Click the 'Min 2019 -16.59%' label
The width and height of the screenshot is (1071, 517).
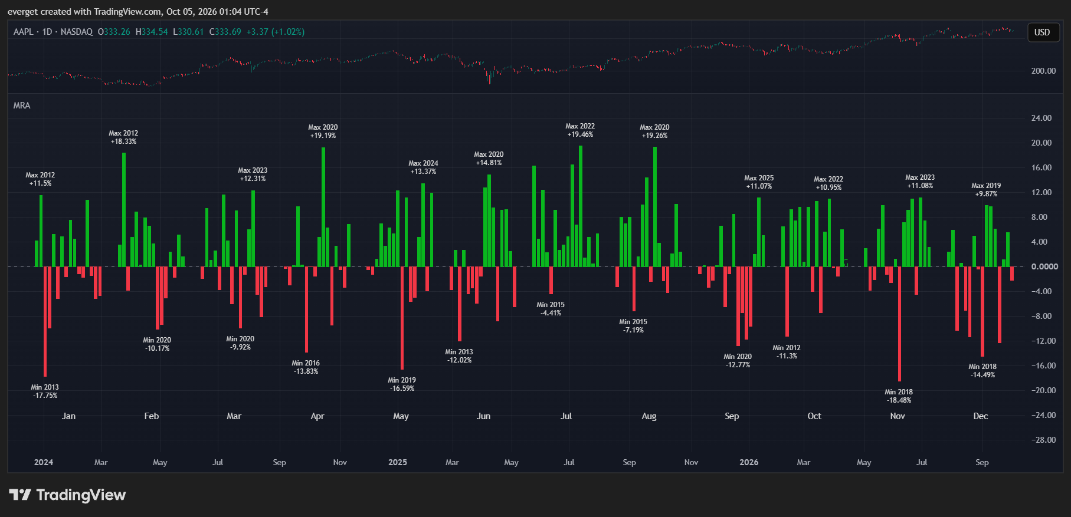pos(402,384)
